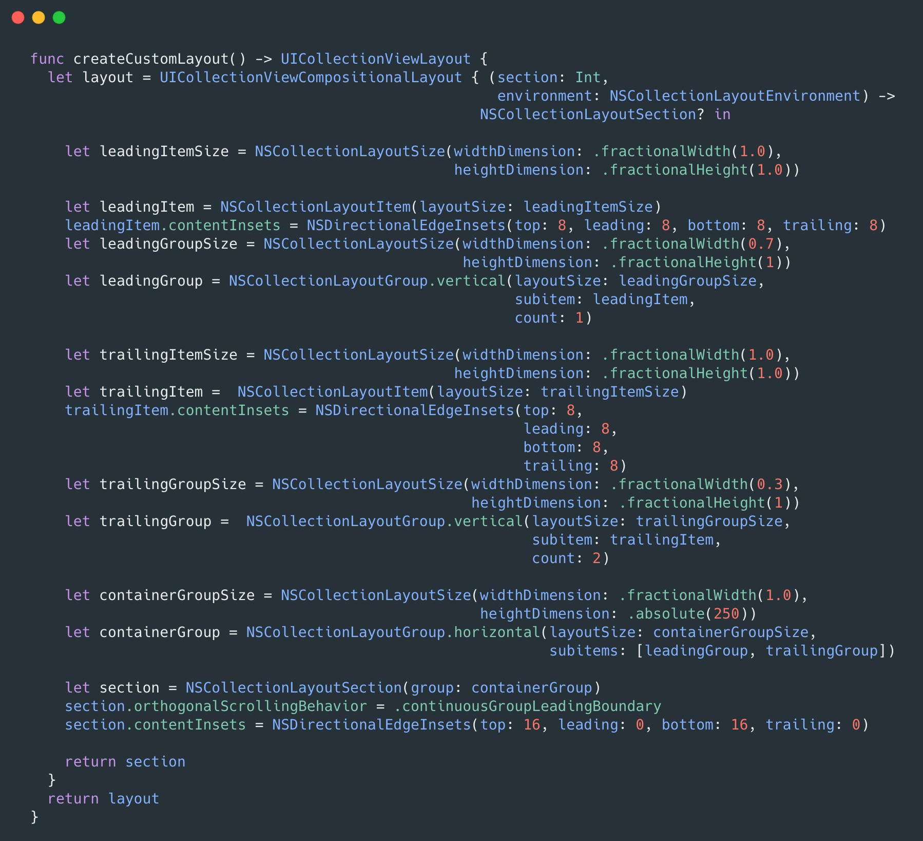This screenshot has width=923, height=841.
Task: Click the NSCollectionLayoutSection? return type
Action: [592, 115]
